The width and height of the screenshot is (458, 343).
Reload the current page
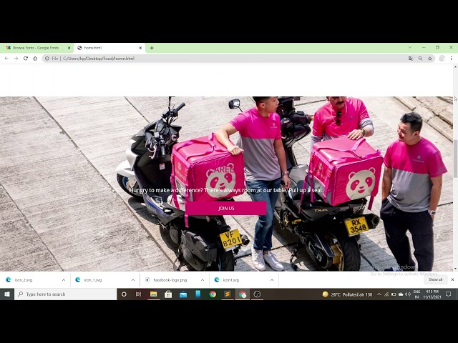(x=26, y=59)
